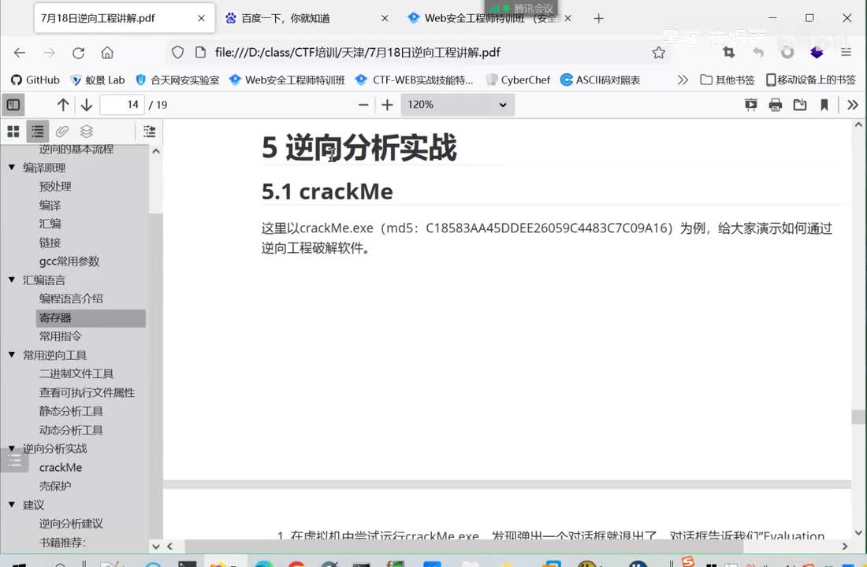Open PDF viewer tools double-chevron menu
867x567 pixels.
pyautogui.click(x=853, y=105)
